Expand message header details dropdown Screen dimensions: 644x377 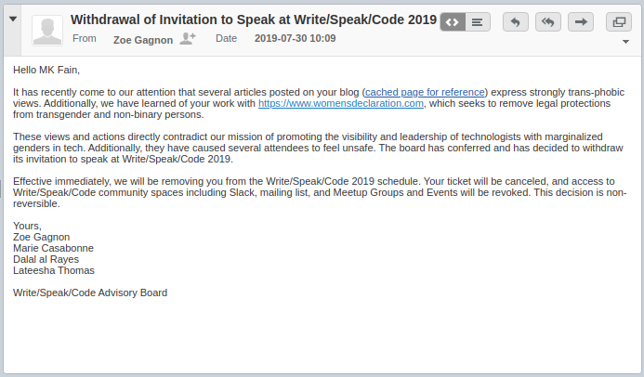(625, 42)
